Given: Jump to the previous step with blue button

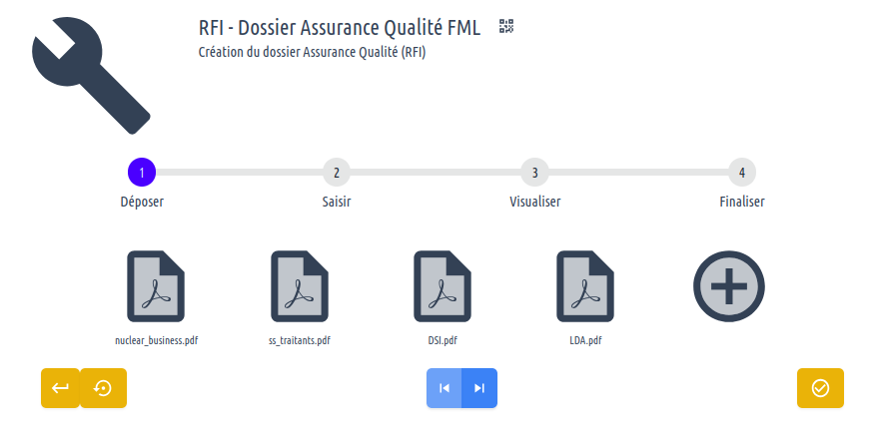Looking at the screenshot, I should [443, 388].
